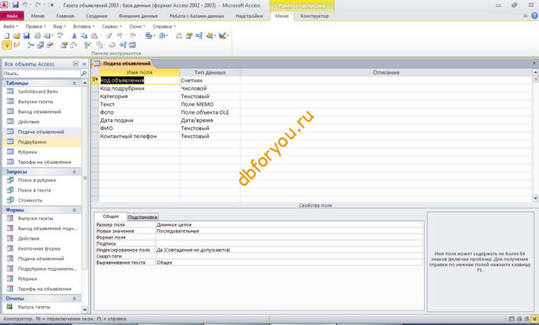Minimize the ribbon using the caret icon

(x=525, y=16)
